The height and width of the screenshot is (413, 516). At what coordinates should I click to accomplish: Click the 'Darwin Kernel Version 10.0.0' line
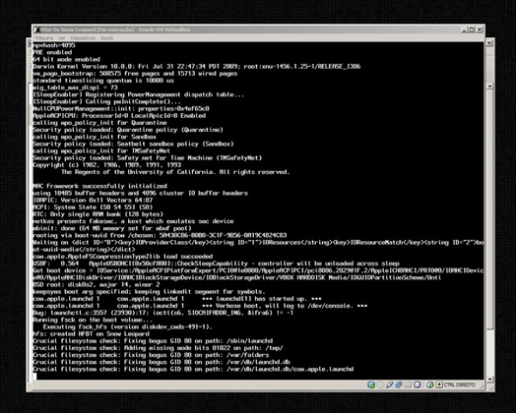click(197, 66)
